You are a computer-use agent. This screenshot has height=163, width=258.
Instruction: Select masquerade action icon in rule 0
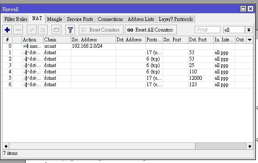pos(26,46)
